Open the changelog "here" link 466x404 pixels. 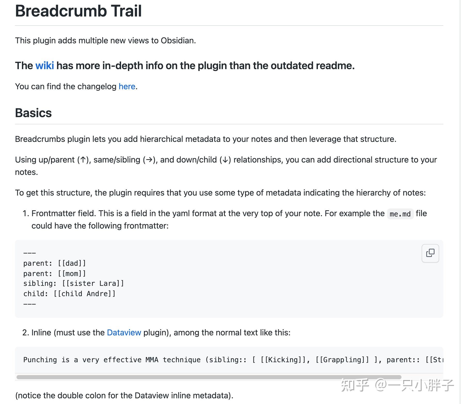(127, 86)
